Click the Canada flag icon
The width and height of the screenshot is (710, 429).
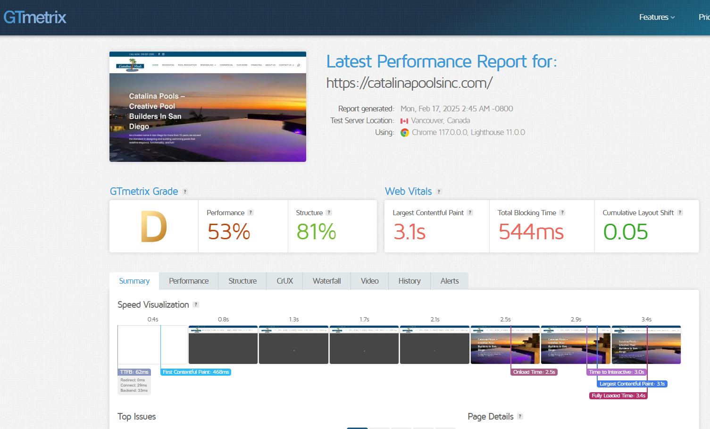coord(404,121)
